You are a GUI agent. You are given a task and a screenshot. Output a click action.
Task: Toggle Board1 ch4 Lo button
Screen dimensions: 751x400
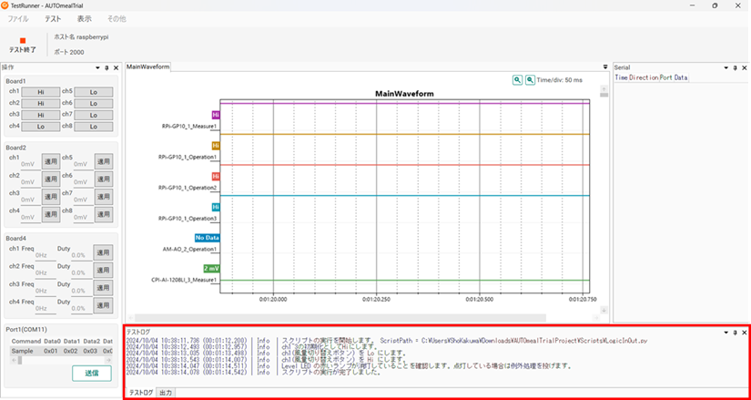(41, 126)
